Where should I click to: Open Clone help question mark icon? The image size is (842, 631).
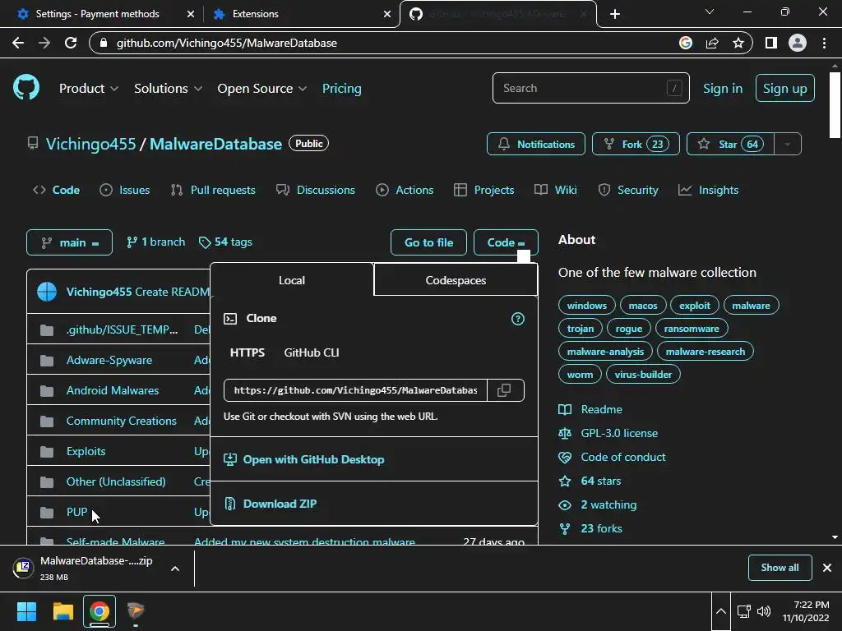518,319
